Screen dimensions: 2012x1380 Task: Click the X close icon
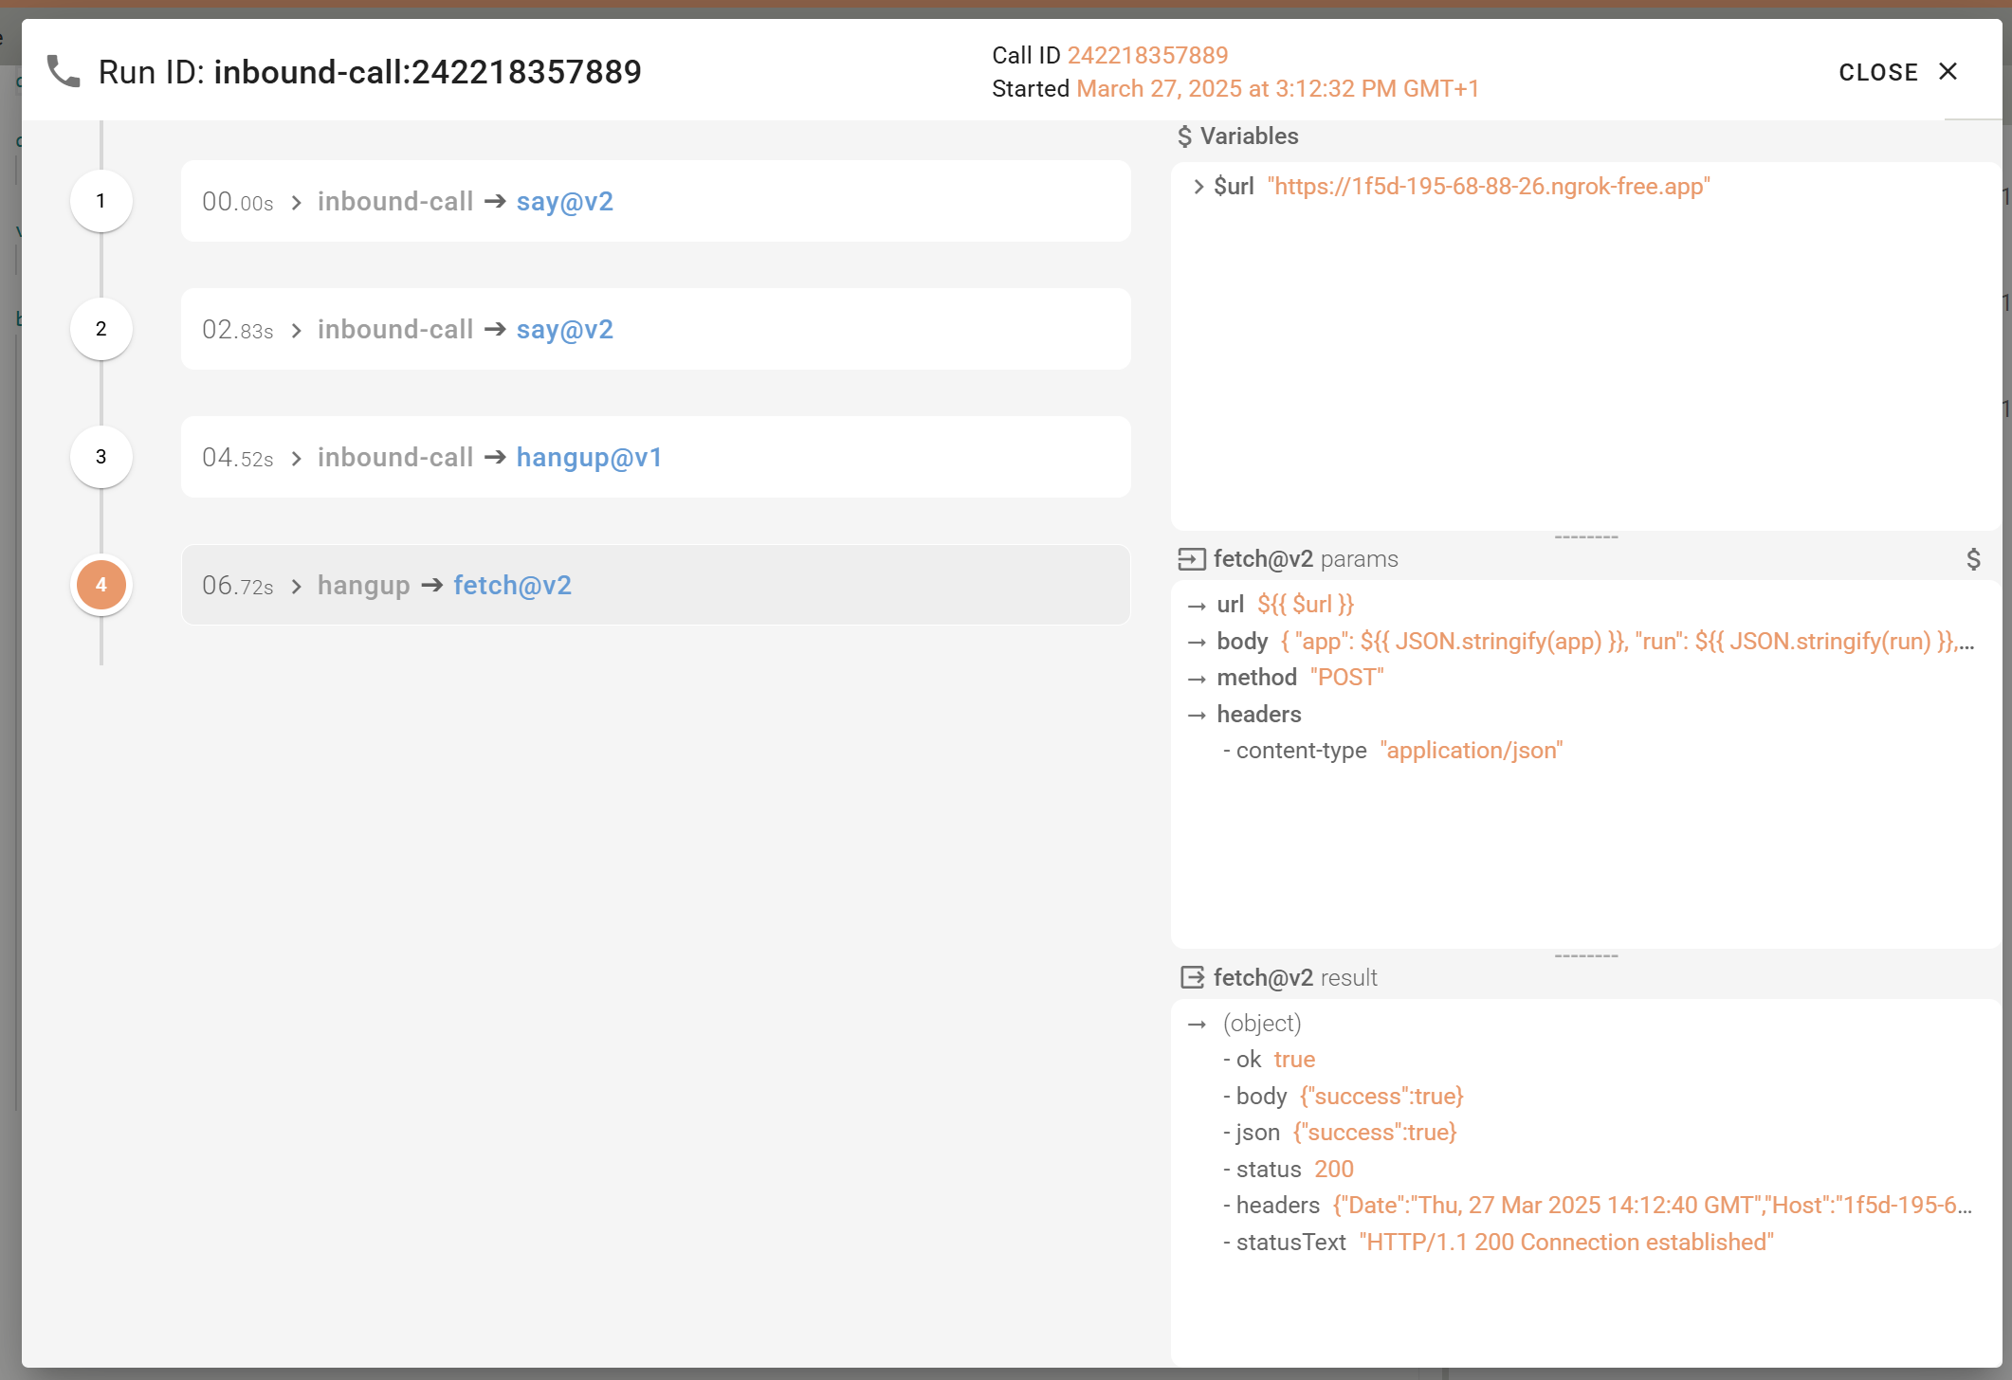pos(1948,72)
